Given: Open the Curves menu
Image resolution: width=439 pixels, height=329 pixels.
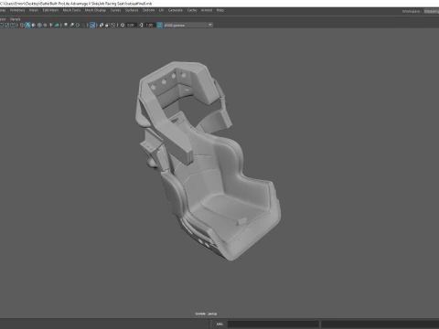Looking at the screenshot, I should (115, 10).
